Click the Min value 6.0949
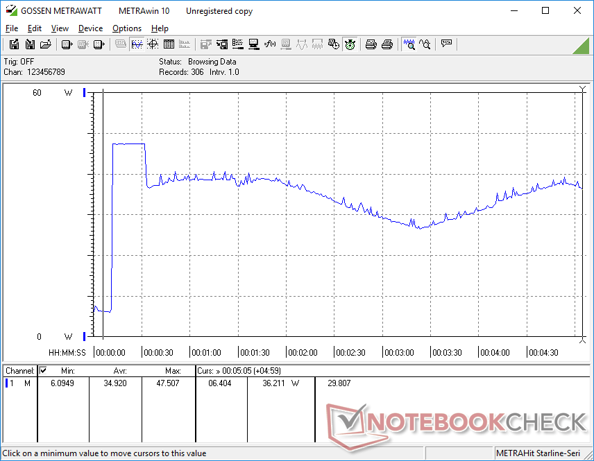The image size is (594, 461). 62,383
